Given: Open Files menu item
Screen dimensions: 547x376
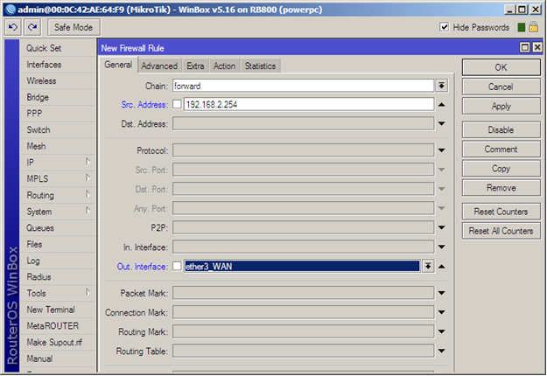Looking at the screenshot, I should click(58, 244).
